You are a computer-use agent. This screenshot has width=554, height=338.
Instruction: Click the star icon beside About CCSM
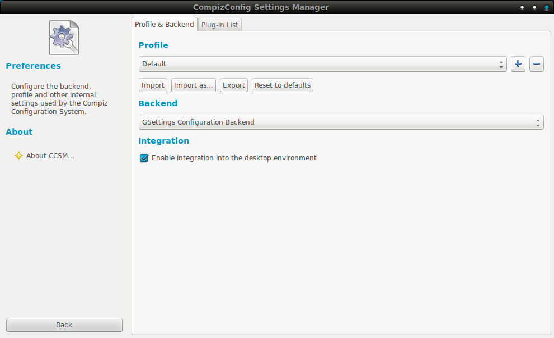coord(18,156)
